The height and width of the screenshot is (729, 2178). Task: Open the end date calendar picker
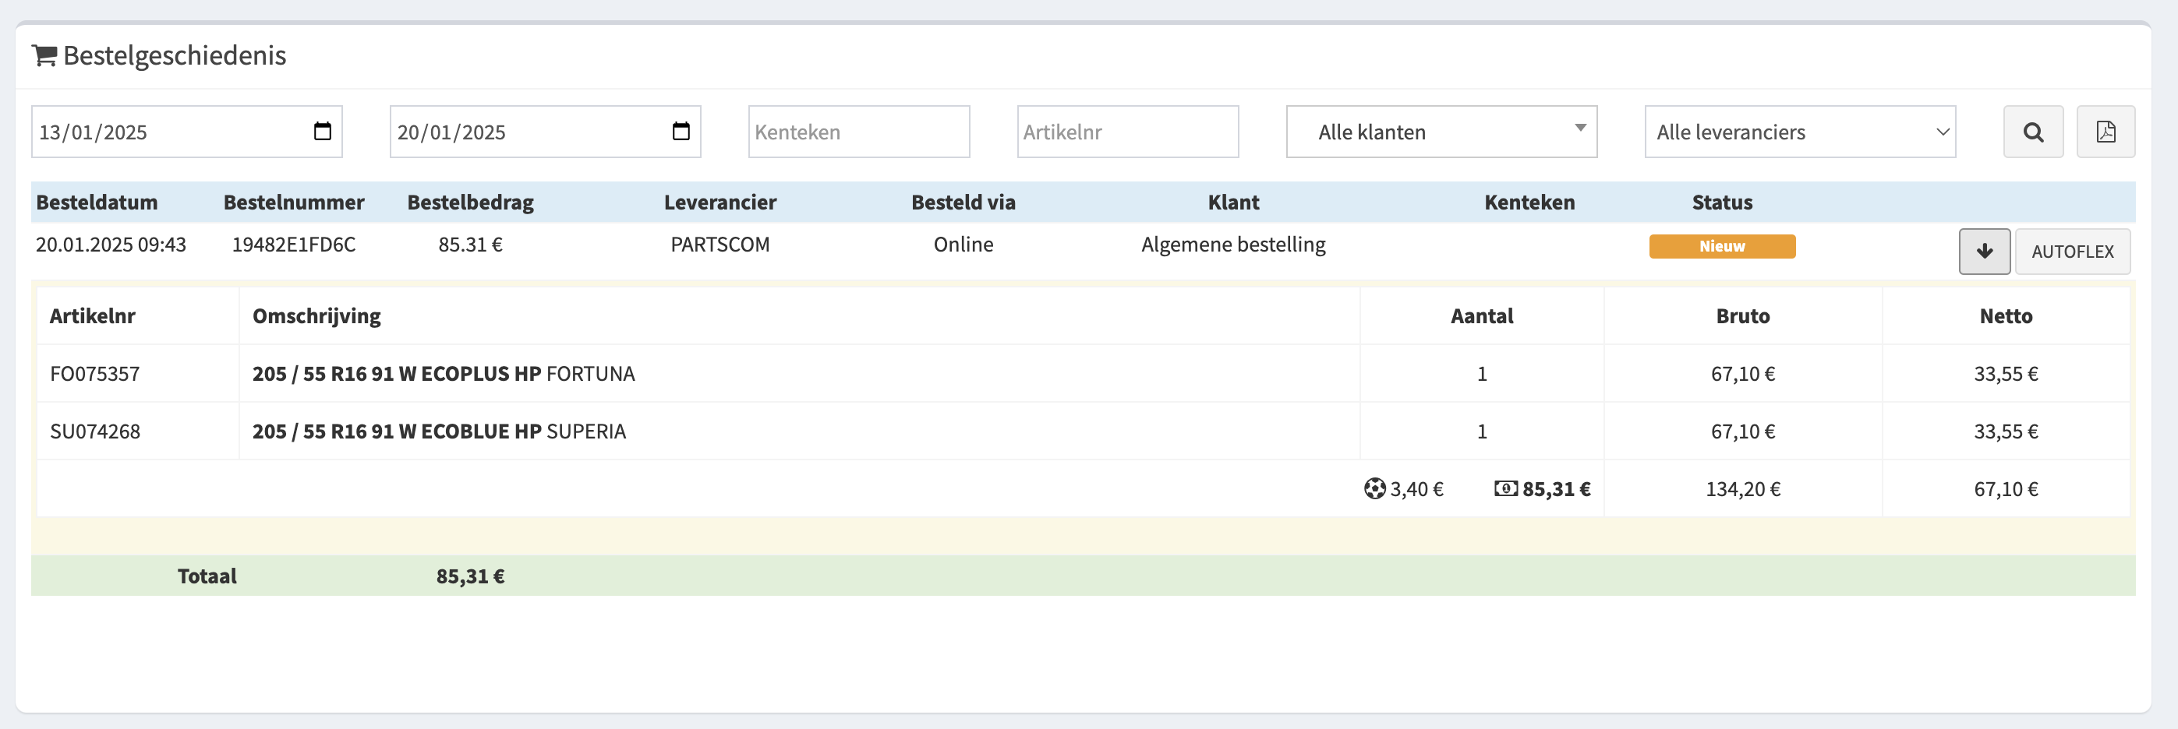coord(681,132)
